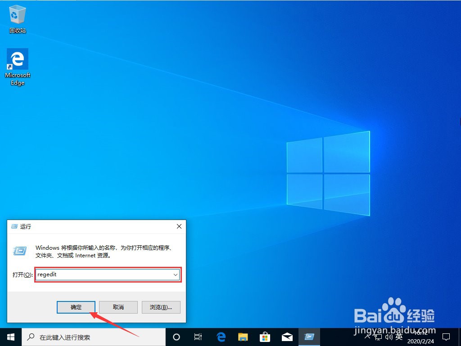Expand the 打开 combo box dropdown arrow
This screenshot has height=346, width=461.
coord(176,275)
